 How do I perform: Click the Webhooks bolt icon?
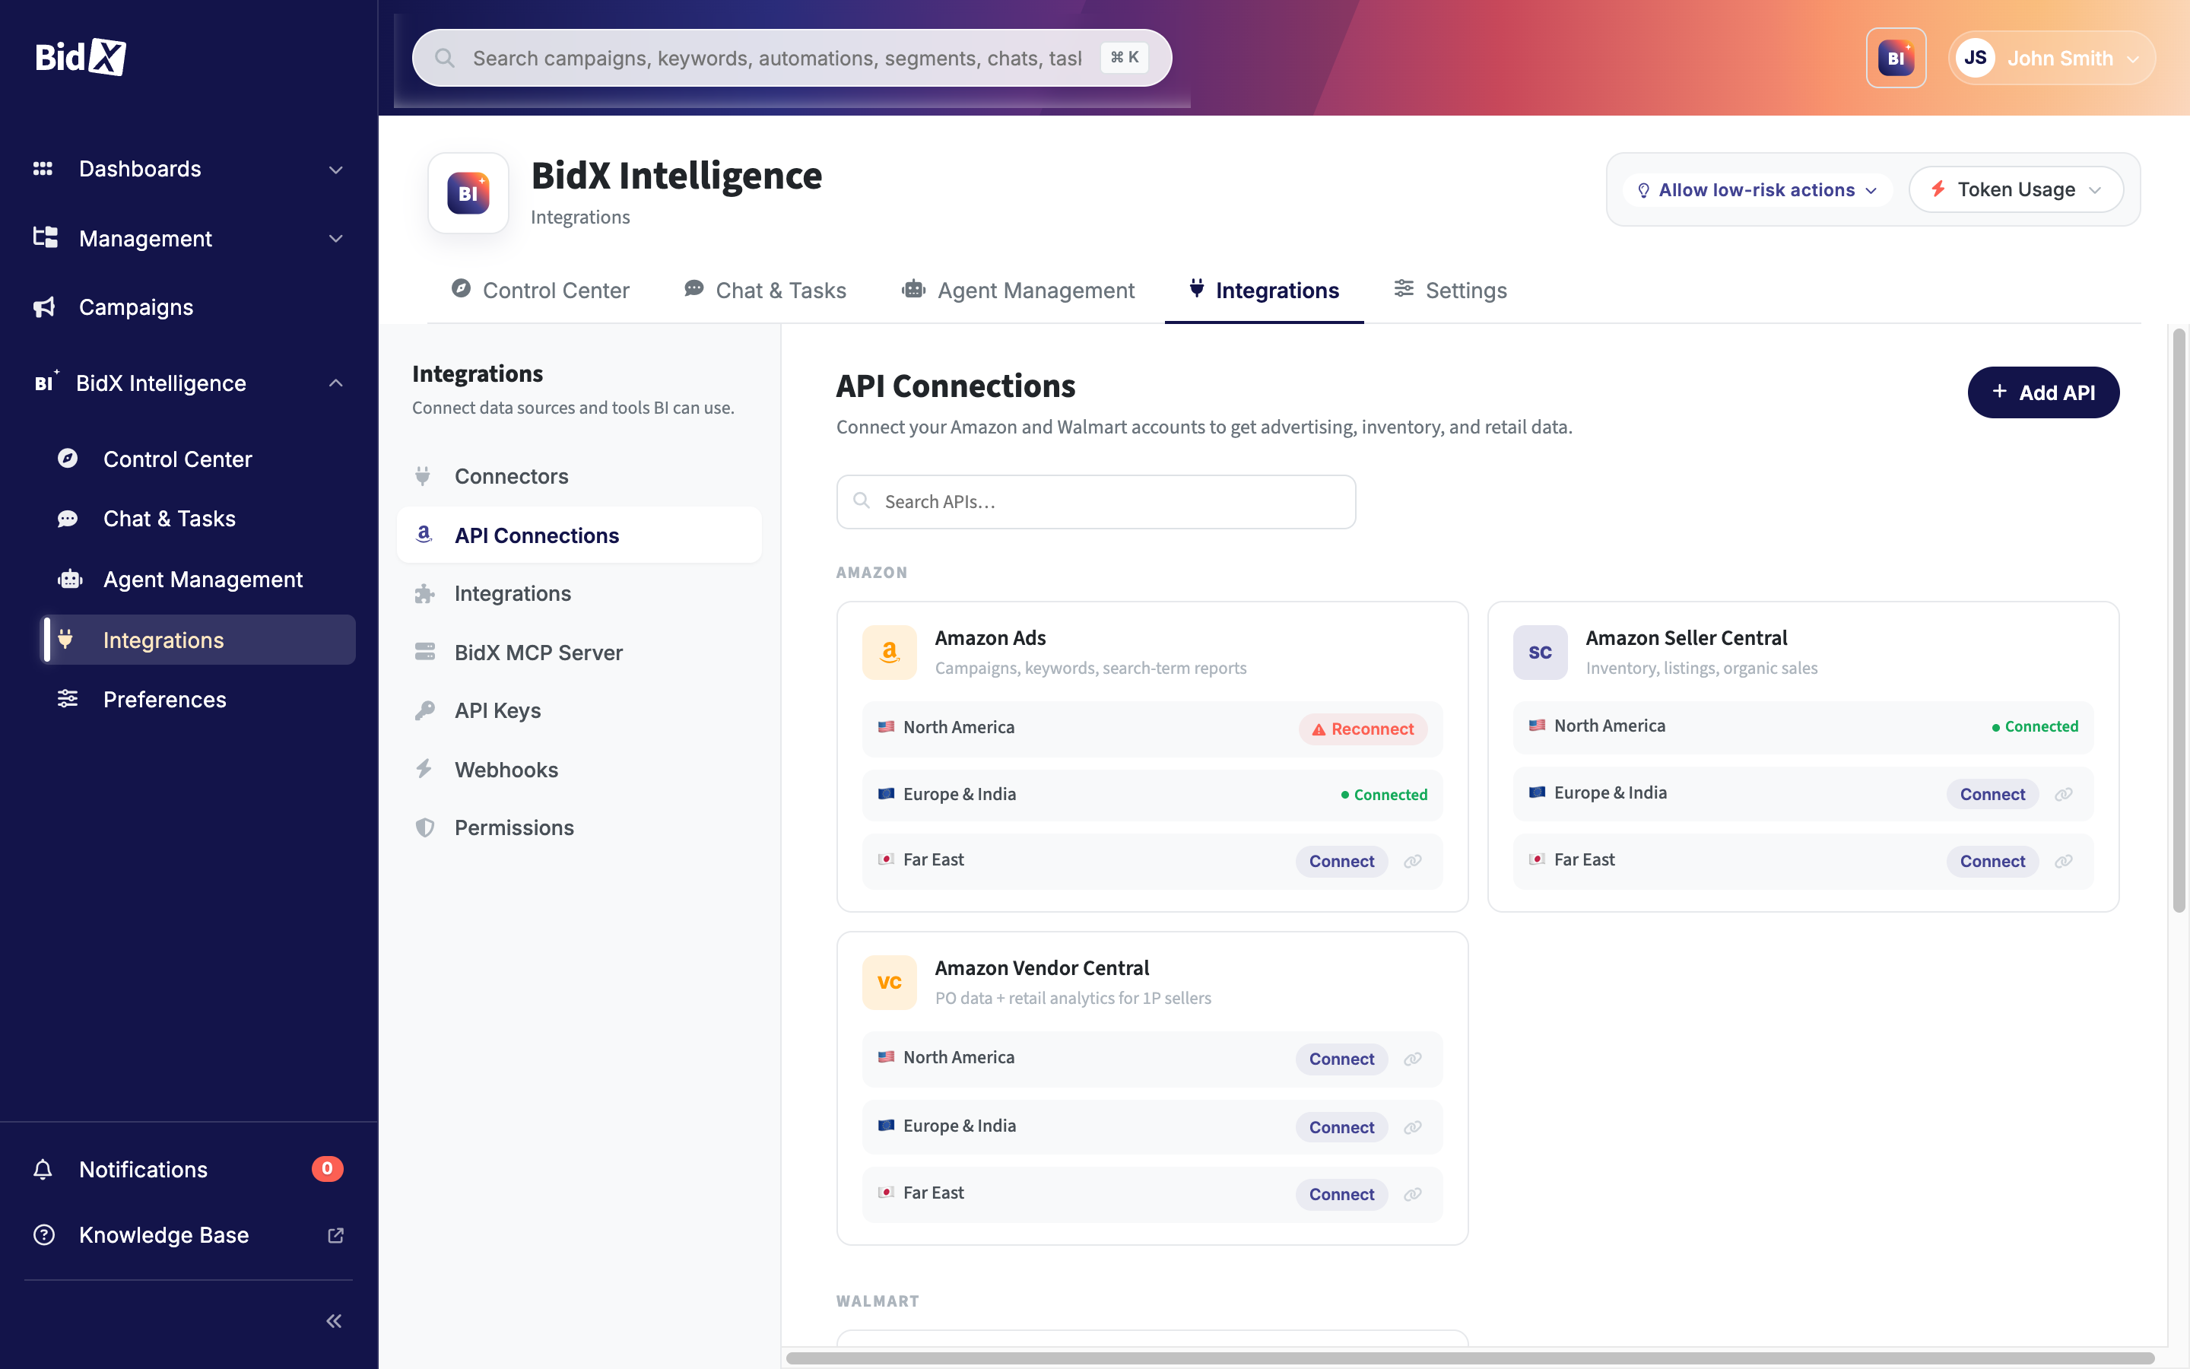click(x=424, y=769)
